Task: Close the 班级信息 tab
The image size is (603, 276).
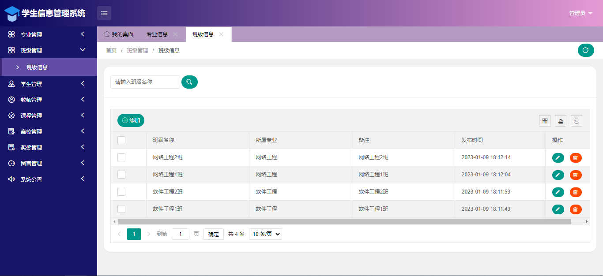Action: [221, 34]
